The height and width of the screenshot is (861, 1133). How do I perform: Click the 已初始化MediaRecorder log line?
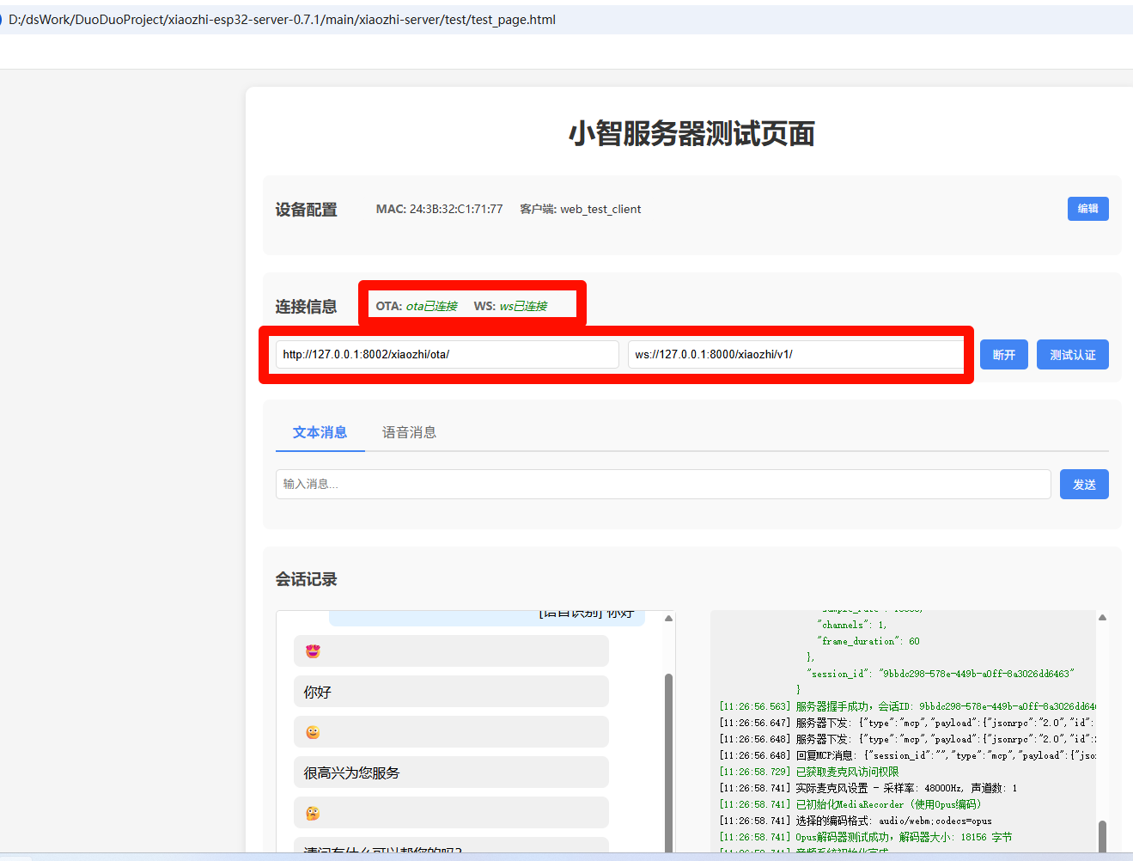[850, 804]
